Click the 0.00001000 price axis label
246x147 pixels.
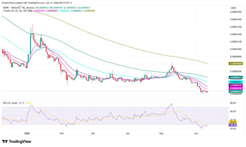(x=236, y=49)
